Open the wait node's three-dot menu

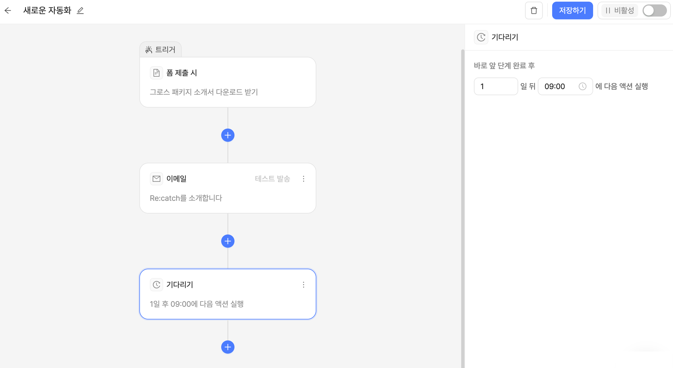[304, 285]
